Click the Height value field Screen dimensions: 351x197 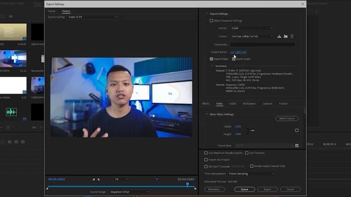pos(237,134)
